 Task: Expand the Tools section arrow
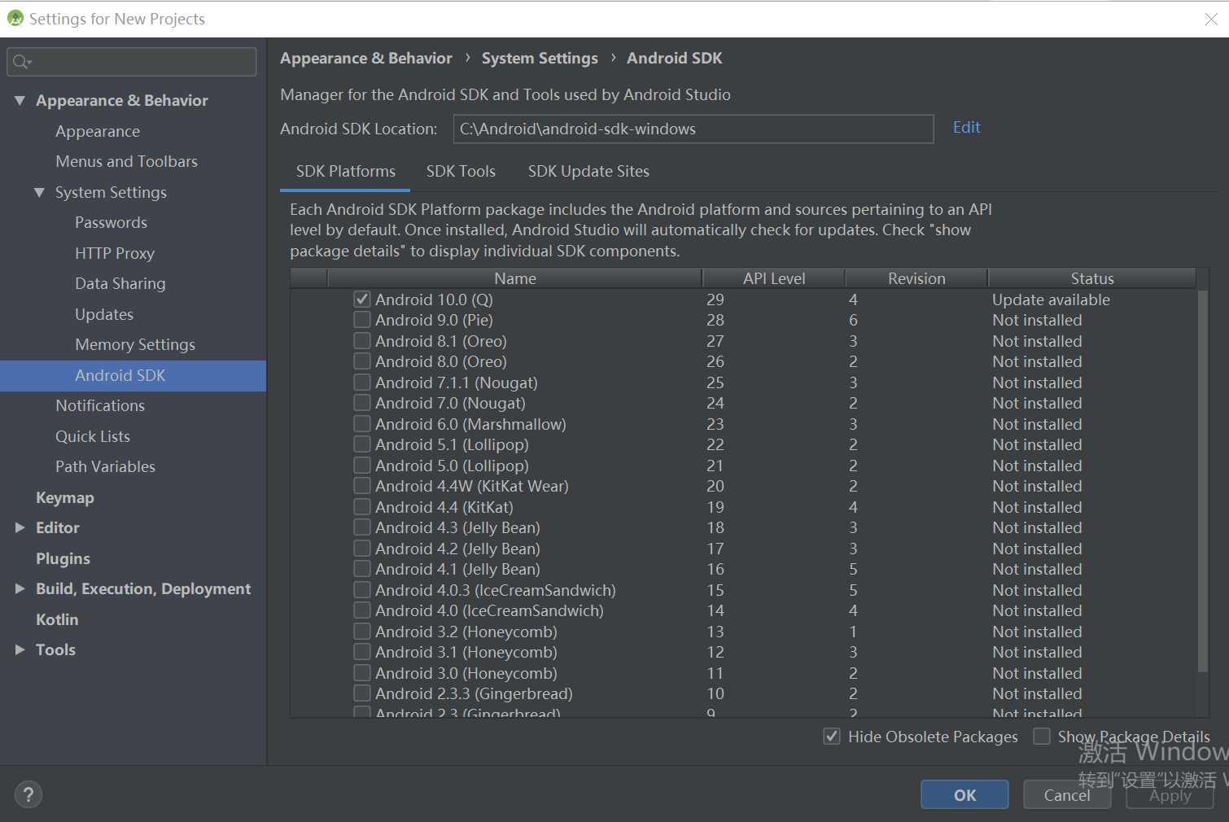pos(20,649)
